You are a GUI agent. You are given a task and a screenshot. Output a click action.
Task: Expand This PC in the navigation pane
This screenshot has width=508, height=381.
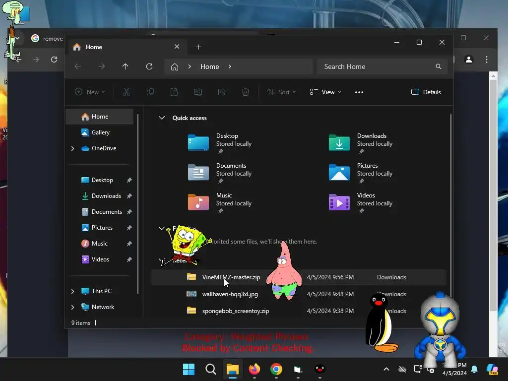[72, 291]
